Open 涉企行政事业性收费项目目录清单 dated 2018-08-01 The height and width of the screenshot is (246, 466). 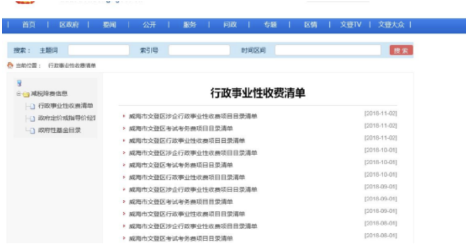(x=193, y=226)
